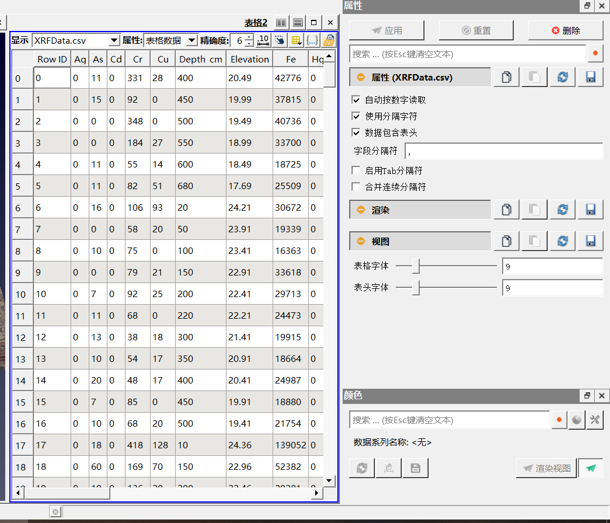Toggle advanced properties beside 属性 search box
Viewport: 610px width, 523px height.
click(595, 53)
